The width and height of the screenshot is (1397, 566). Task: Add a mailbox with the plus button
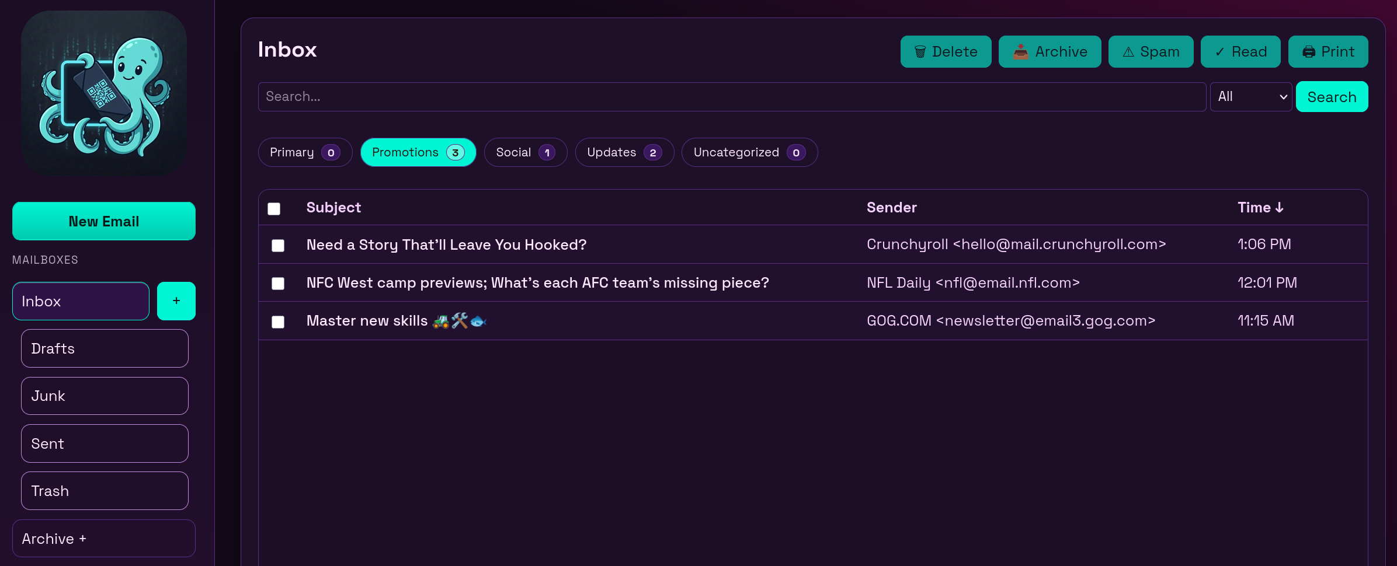click(x=176, y=301)
